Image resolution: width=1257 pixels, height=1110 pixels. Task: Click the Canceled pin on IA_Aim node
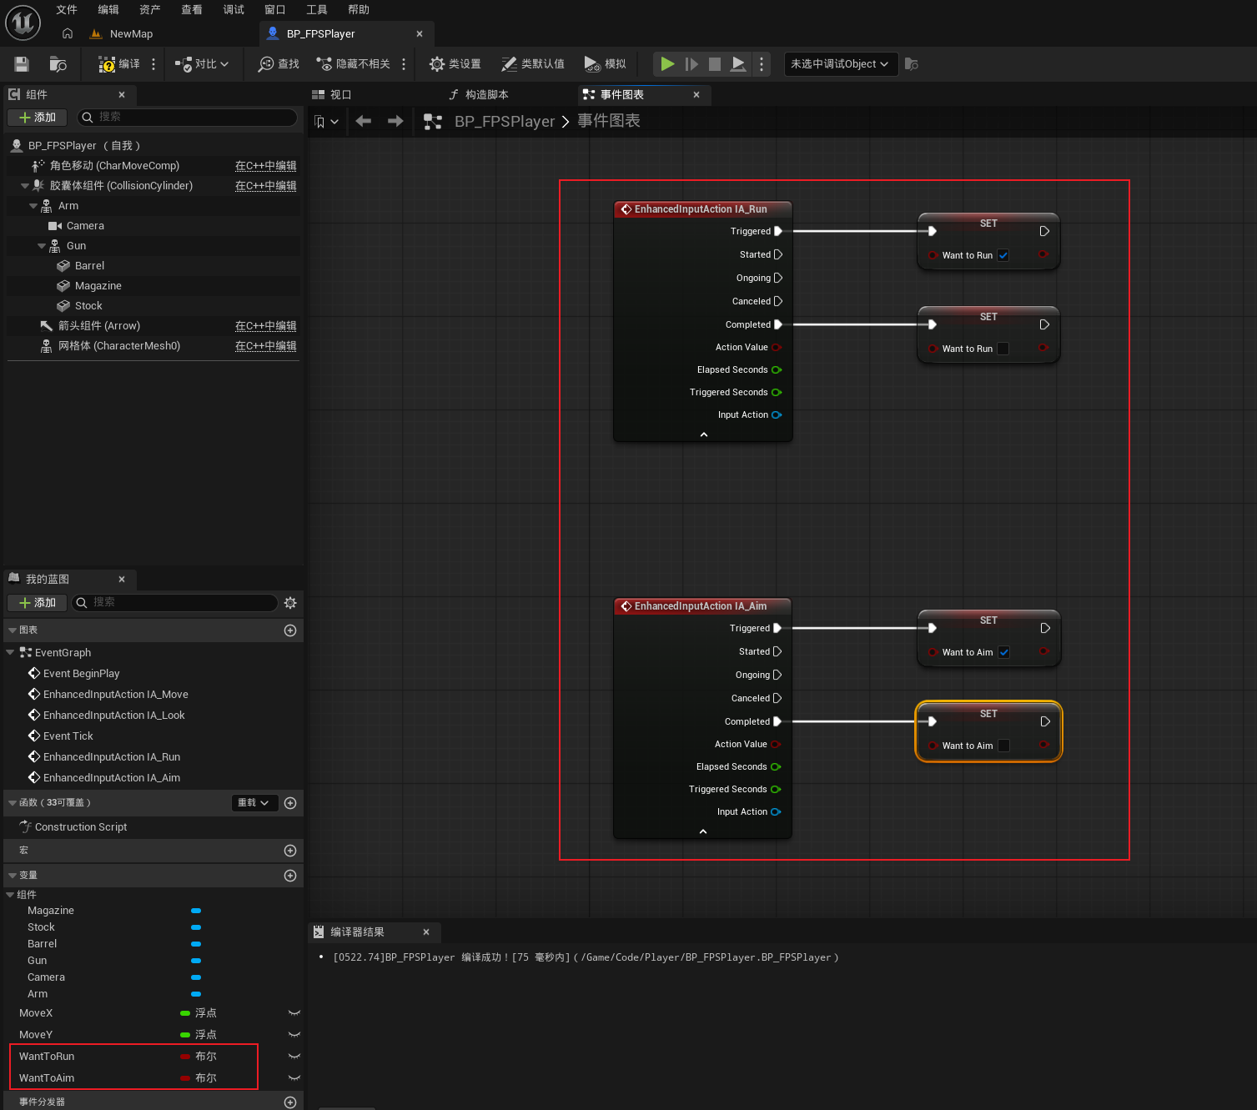pyautogui.click(x=777, y=699)
